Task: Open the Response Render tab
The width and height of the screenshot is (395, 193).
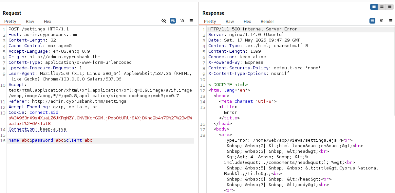Action: click(267, 22)
